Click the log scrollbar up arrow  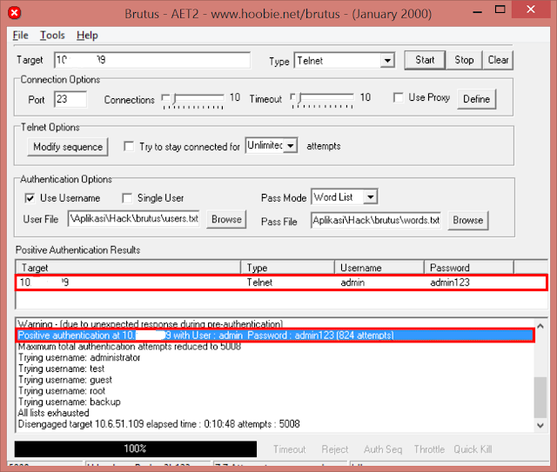(540, 325)
